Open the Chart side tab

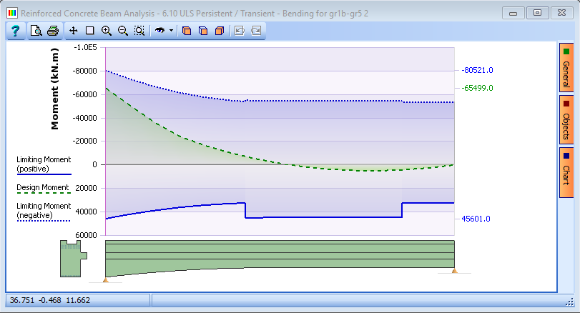(x=566, y=172)
